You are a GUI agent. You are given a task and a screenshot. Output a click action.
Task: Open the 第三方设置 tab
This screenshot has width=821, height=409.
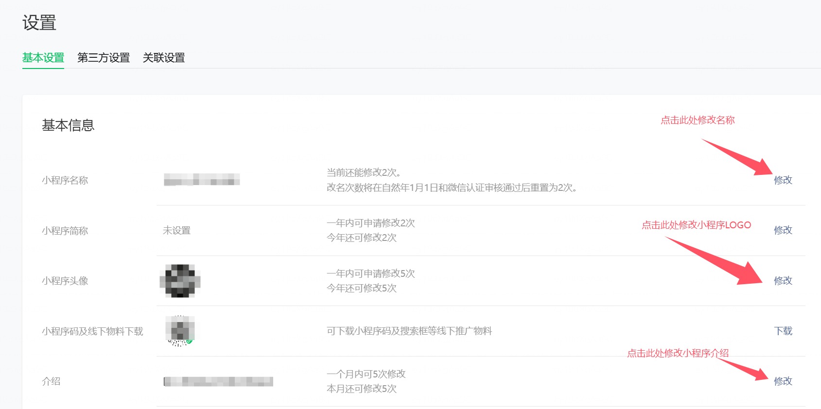point(104,58)
